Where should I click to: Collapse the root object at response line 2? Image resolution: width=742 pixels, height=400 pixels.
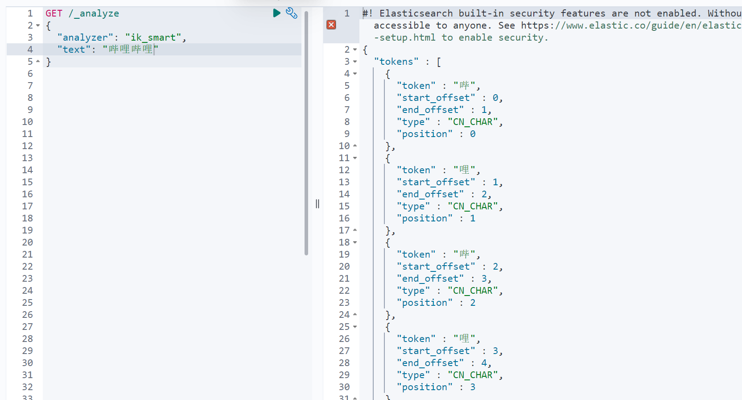[355, 50]
